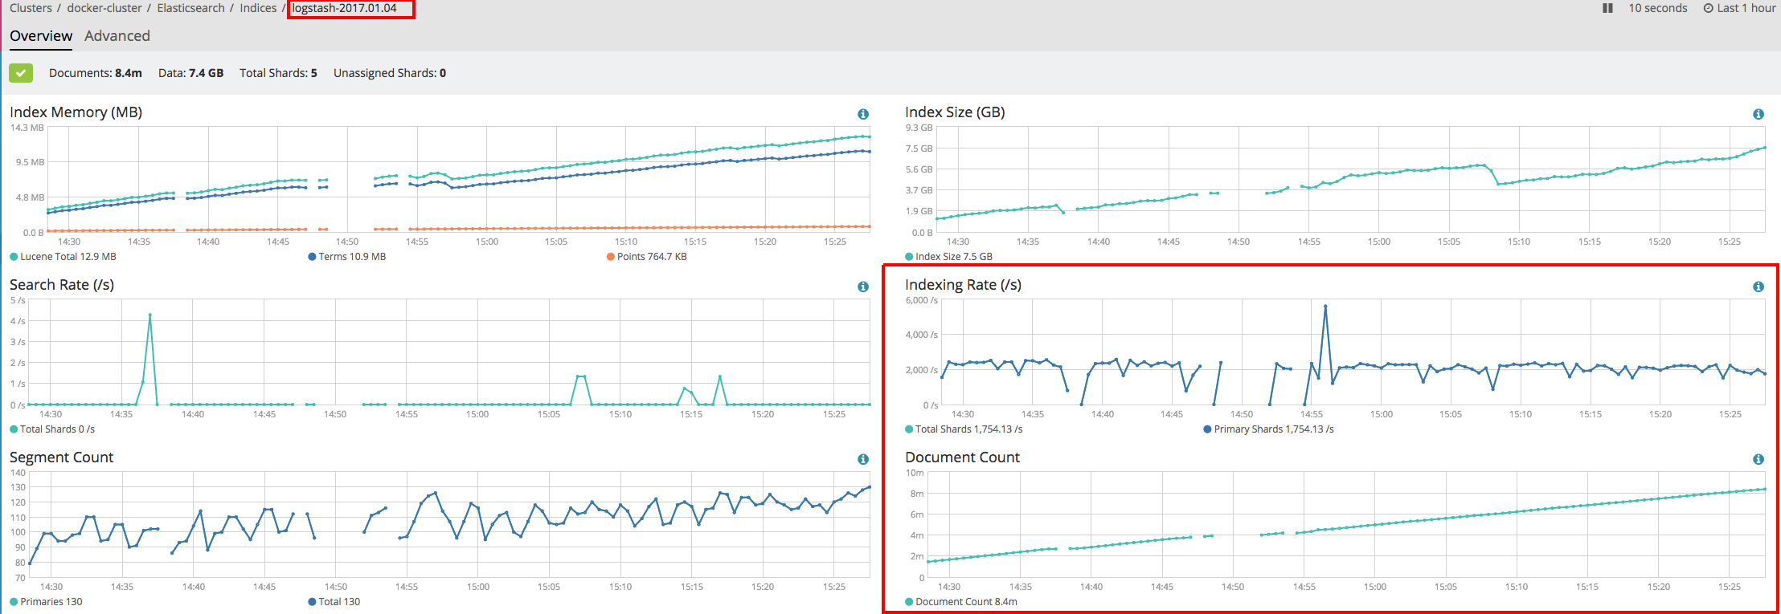Click Total Shards: 5 summary value
The width and height of the screenshot is (1781, 614).
(278, 73)
